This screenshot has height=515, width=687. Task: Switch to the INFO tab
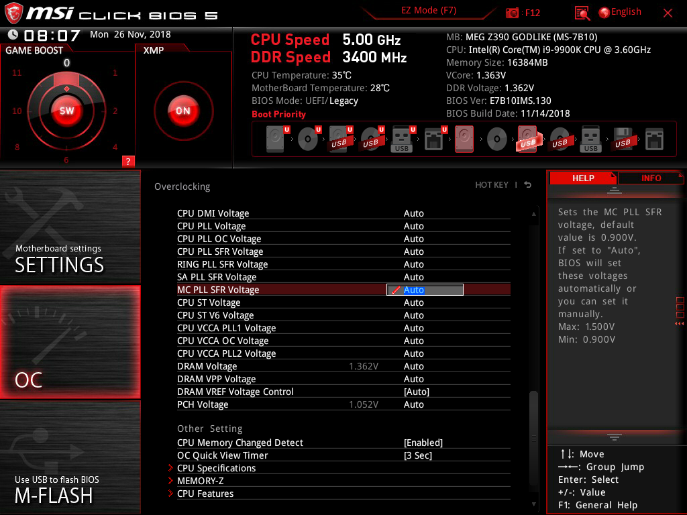(x=651, y=178)
